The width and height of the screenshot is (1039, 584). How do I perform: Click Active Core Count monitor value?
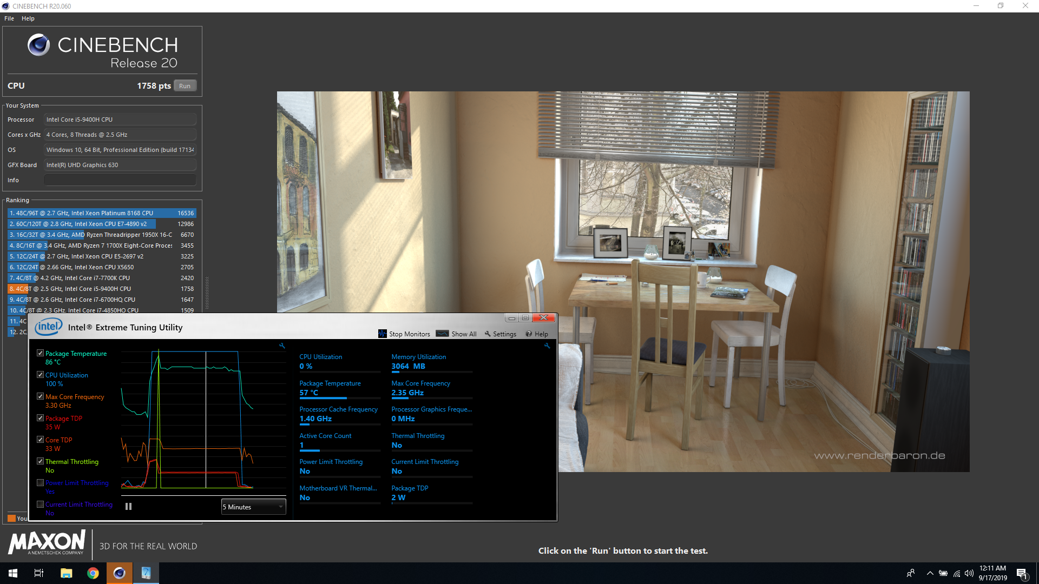301,445
